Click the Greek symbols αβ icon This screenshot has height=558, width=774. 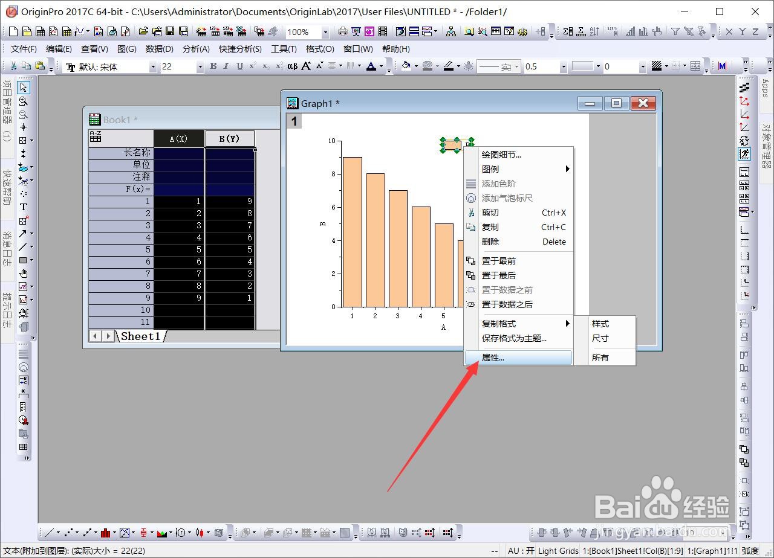click(293, 66)
